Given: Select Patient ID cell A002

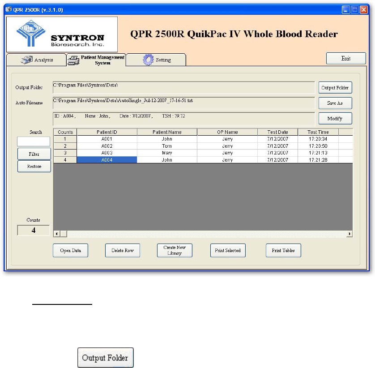Looking at the screenshot, I should 107,146.
